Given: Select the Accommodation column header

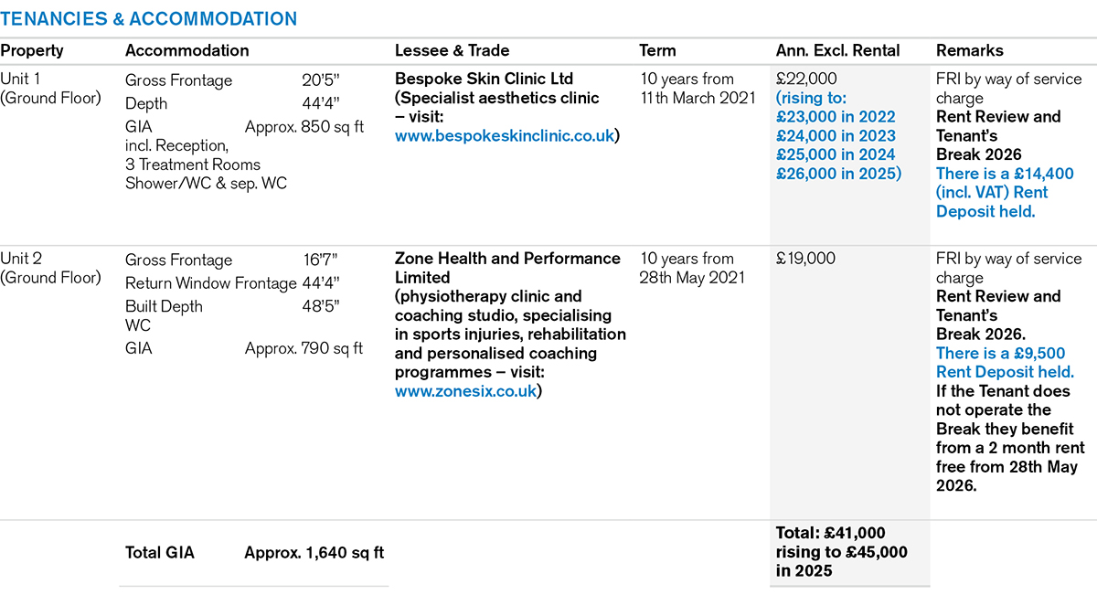Looking at the screenshot, I should tap(186, 51).
